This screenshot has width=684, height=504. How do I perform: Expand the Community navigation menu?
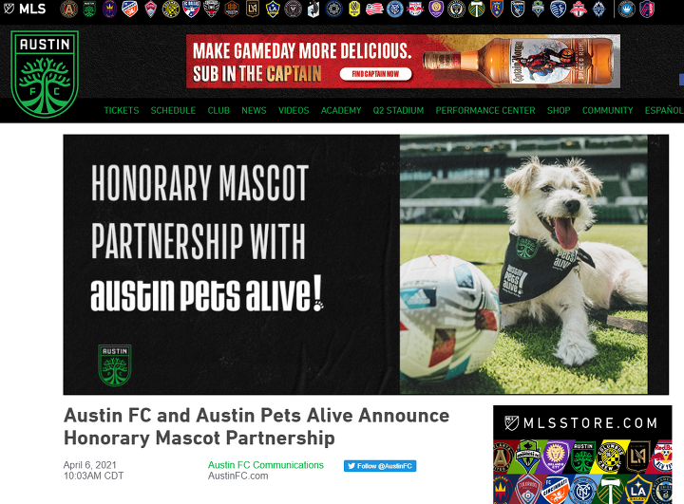point(607,111)
